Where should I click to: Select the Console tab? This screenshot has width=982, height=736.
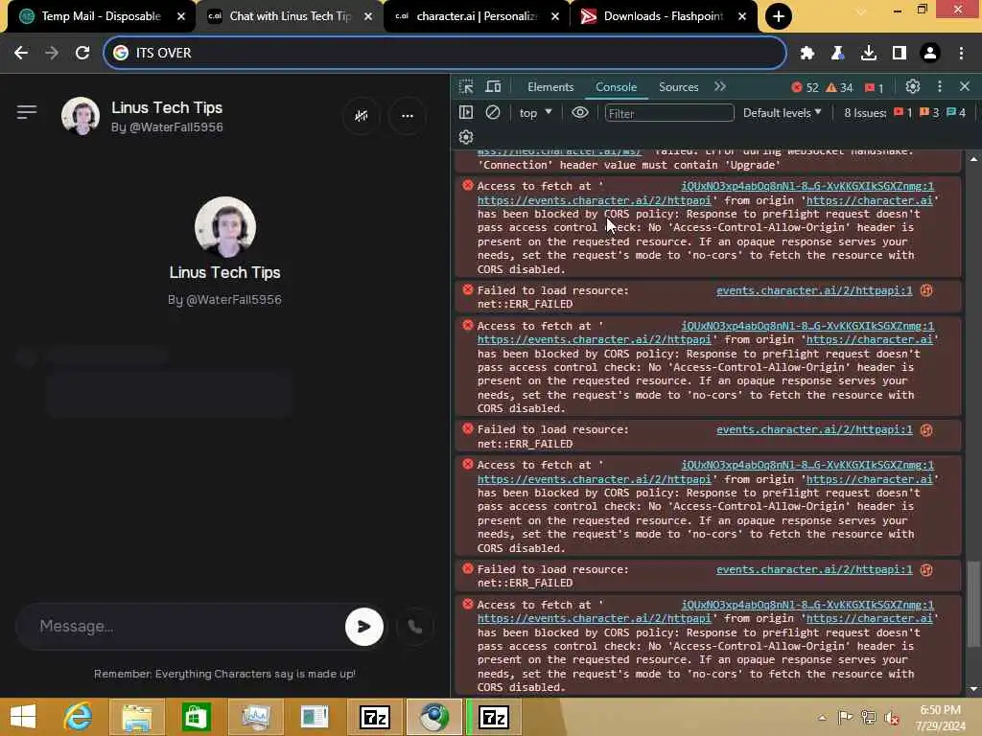click(617, 87)
